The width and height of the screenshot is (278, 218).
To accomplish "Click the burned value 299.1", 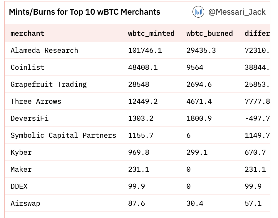I will point(197,152).
